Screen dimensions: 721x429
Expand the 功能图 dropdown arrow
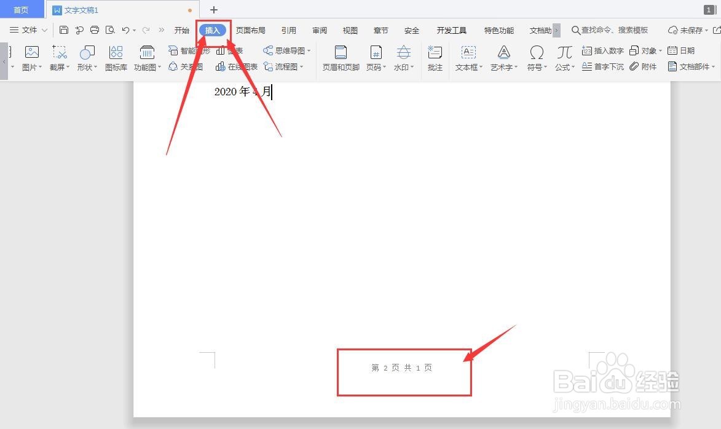coord(160,67)
